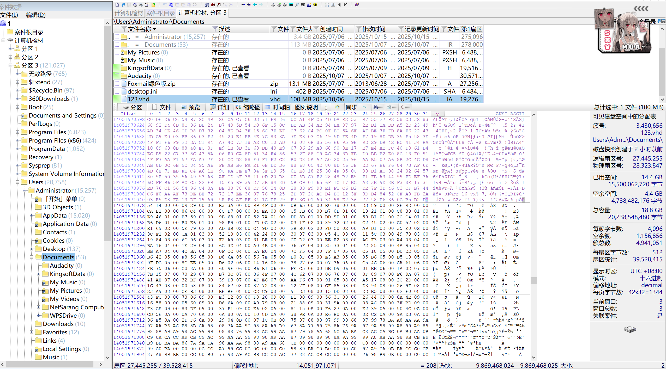666x369 pixels.
Task: Expand the Program Files tree node
Action: point(17,132)
